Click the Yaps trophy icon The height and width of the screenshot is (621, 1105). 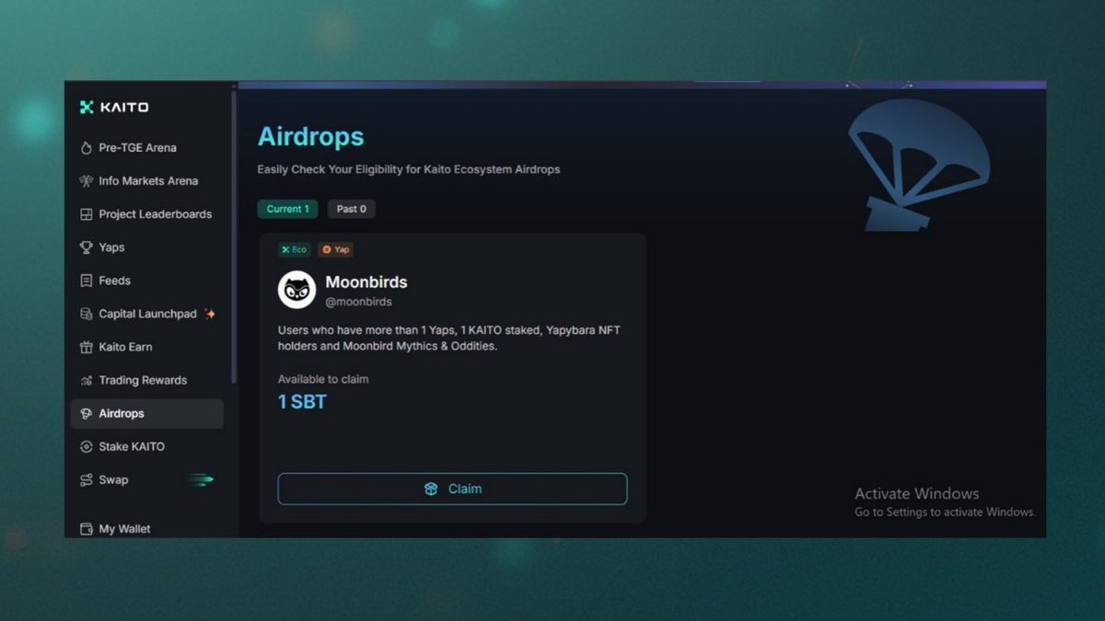point(87,247)
